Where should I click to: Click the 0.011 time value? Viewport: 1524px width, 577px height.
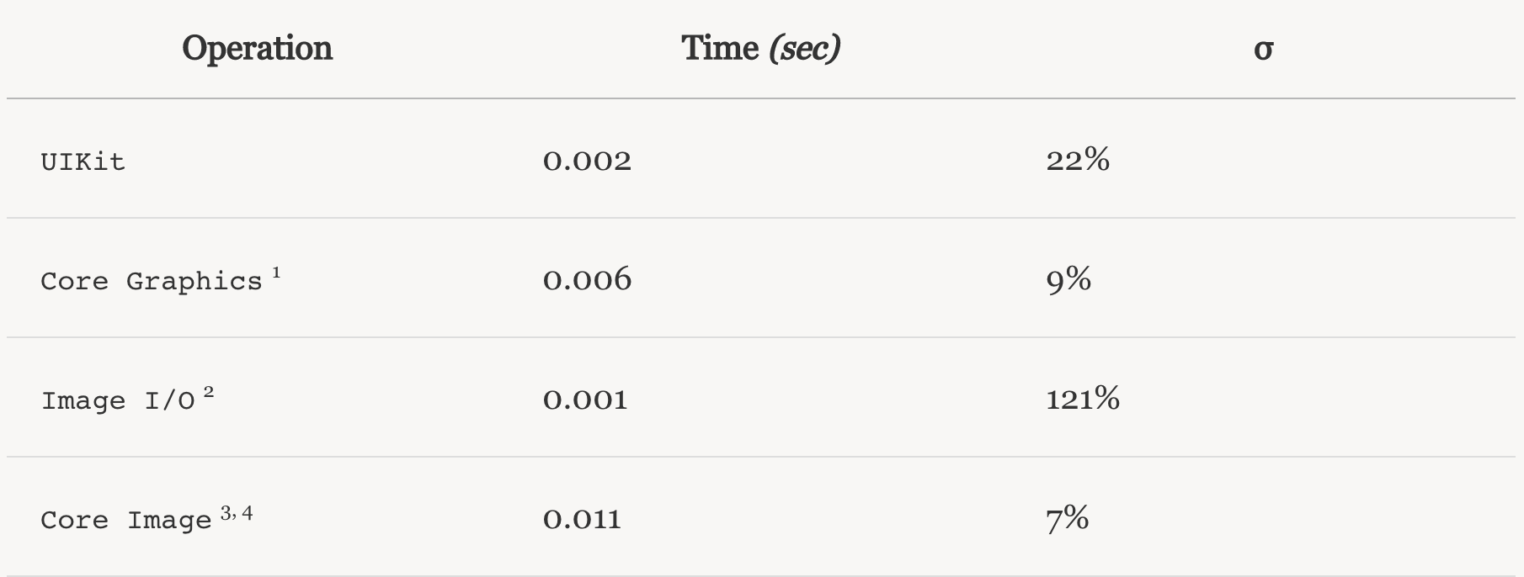pyautogui.click(x=582, y=519)
